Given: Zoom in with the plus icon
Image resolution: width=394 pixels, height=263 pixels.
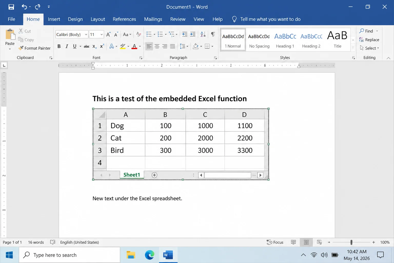Looking at the screenshot, I should pyautogui.click(x=374, y=242).
